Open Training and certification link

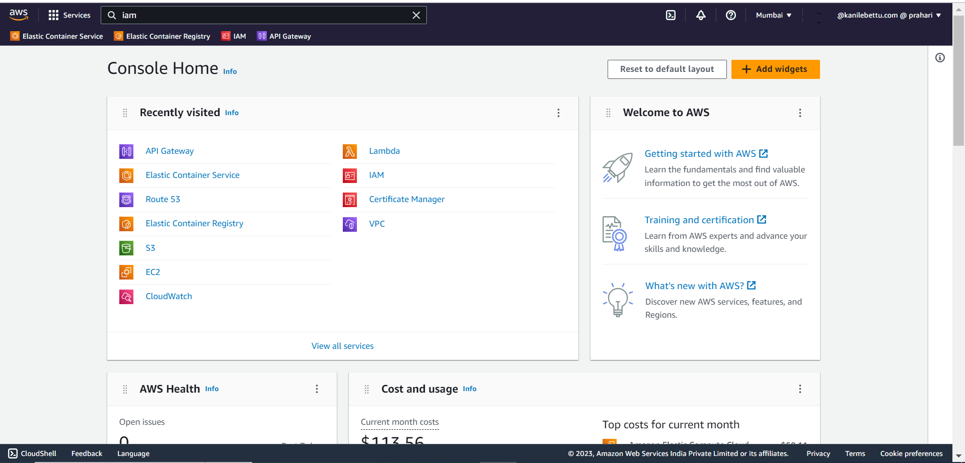(x=705, y=220)
